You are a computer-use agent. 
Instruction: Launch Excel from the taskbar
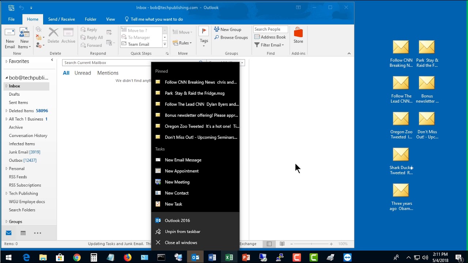click(x=229, y=257)
